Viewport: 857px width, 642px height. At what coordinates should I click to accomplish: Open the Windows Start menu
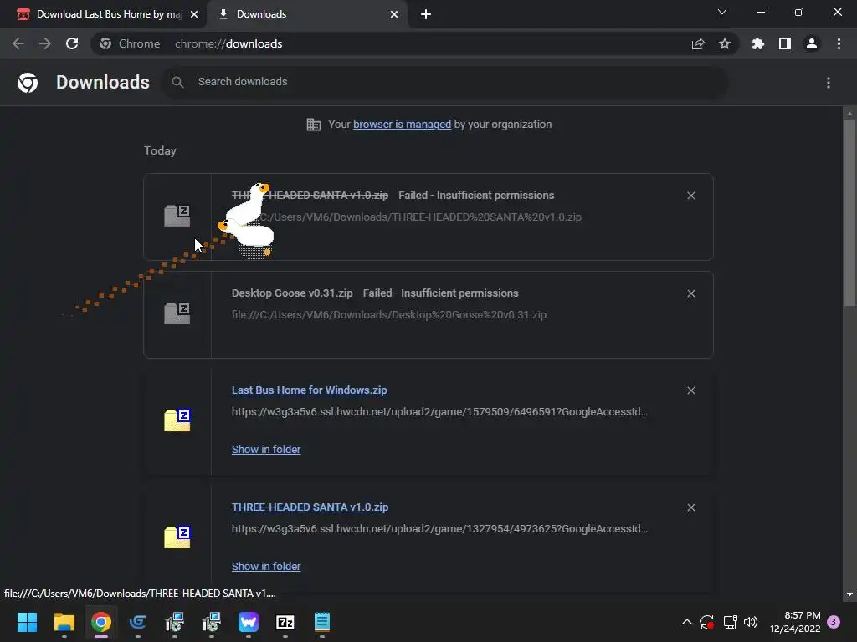click(27, 622)
